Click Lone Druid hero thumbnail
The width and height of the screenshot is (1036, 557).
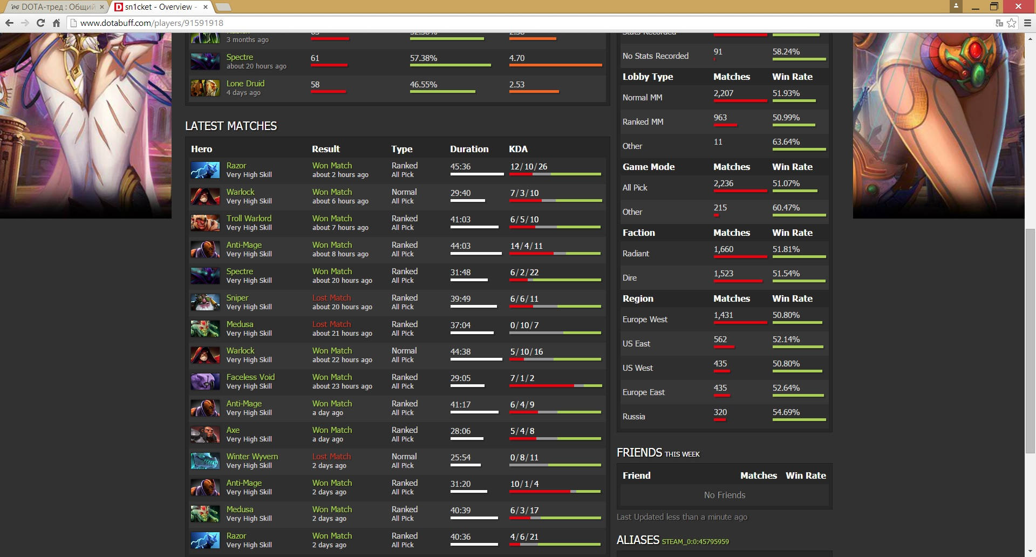point(205,88)
